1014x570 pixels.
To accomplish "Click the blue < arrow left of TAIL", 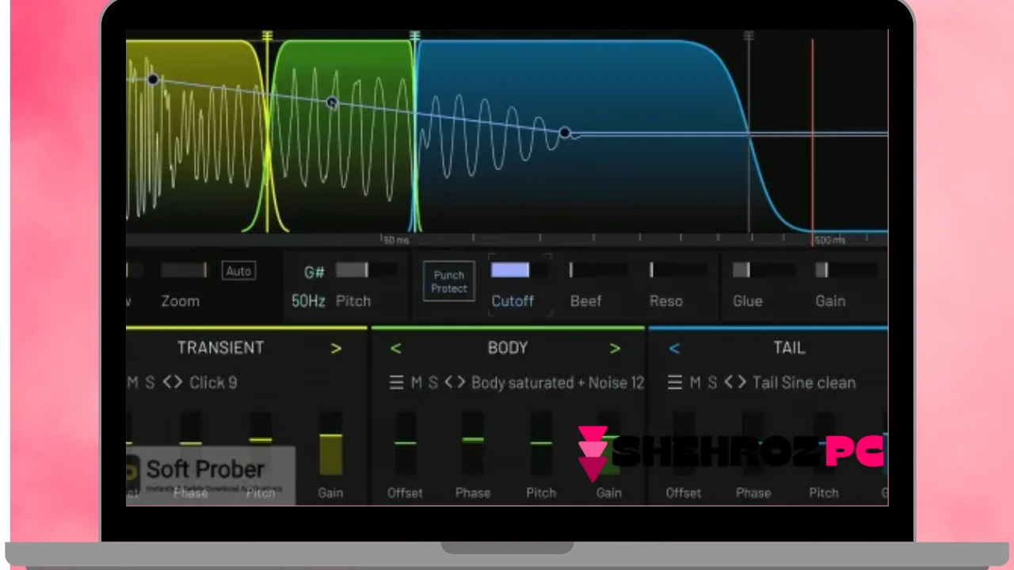I will click(674, 348).
